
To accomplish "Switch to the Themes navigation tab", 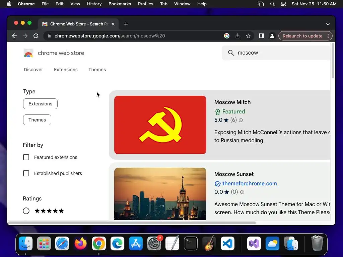I will (x=97, y=70).
